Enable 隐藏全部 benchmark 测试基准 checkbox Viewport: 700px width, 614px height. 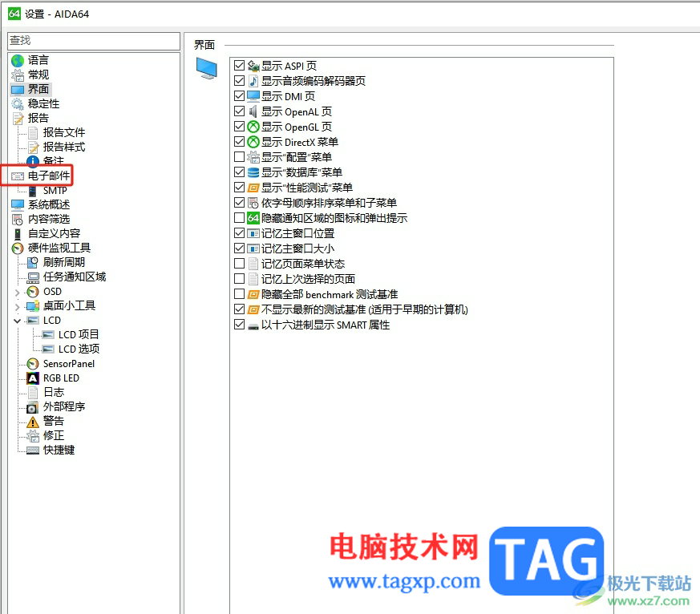pyautogui.click(x=239, y=294)
